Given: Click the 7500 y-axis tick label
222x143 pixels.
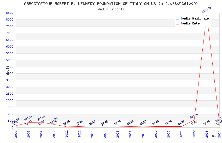Looking at the screenshot, I should (x=10, y=26).
